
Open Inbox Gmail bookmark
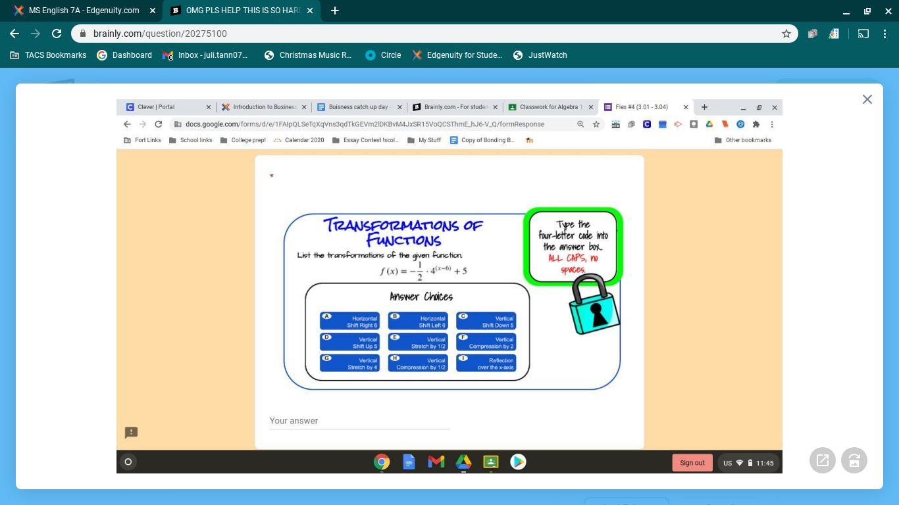pos(205,55)
